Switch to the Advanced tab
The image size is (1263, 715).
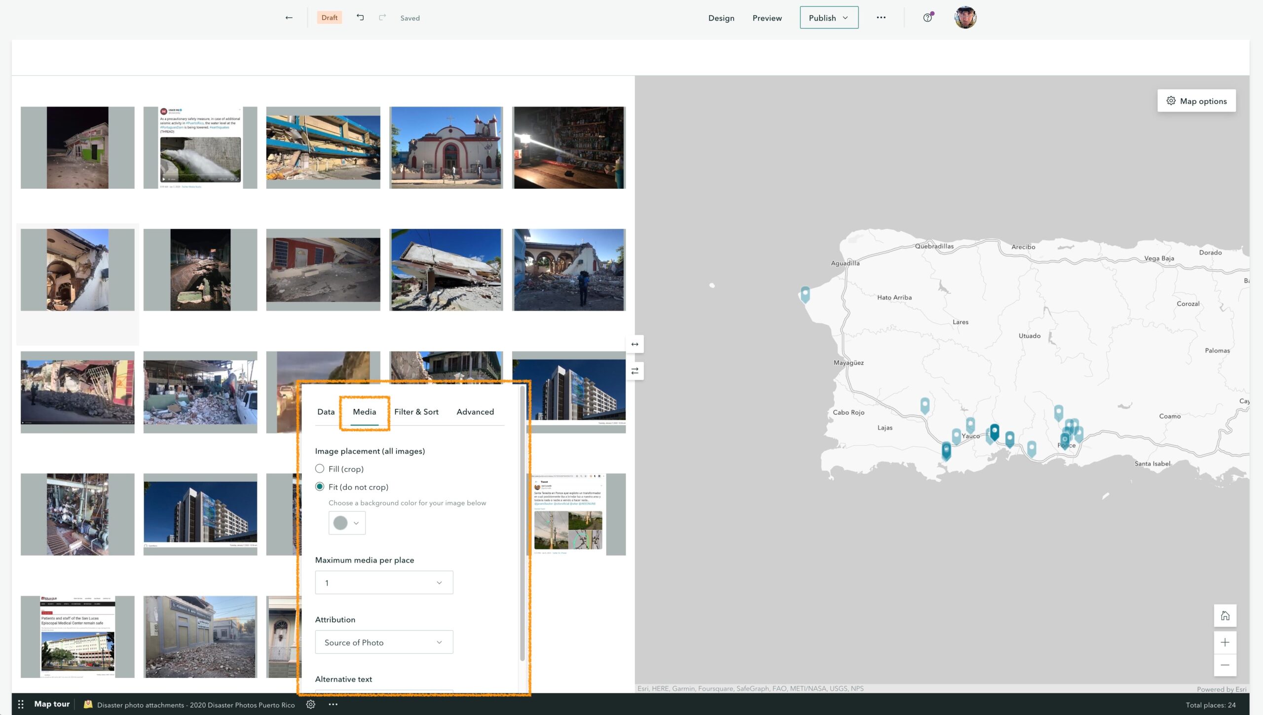click(x=475, y=412)
